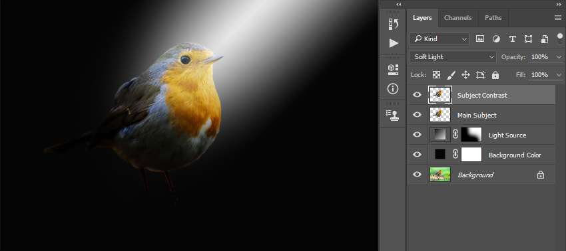Open the Info panel icon
This screenshot has width=566, height=251.
pyautogui.click(x=393, y=88)
